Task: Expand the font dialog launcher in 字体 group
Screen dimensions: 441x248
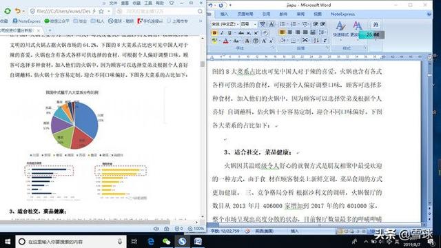Action: [273, 48]
